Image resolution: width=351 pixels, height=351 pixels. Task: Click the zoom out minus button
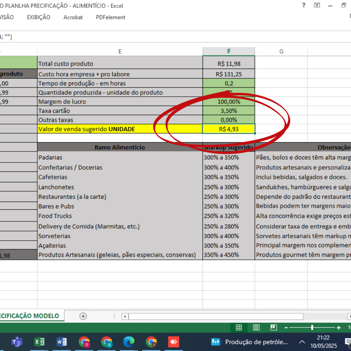click(286, 327)
